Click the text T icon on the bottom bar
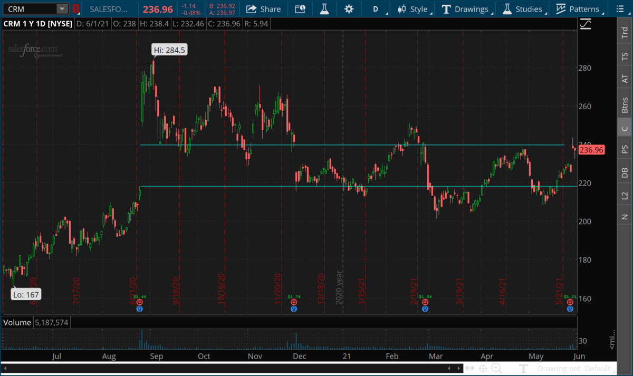Image resolution: width=633 pixels, height=376 pixels. (524, 369)
